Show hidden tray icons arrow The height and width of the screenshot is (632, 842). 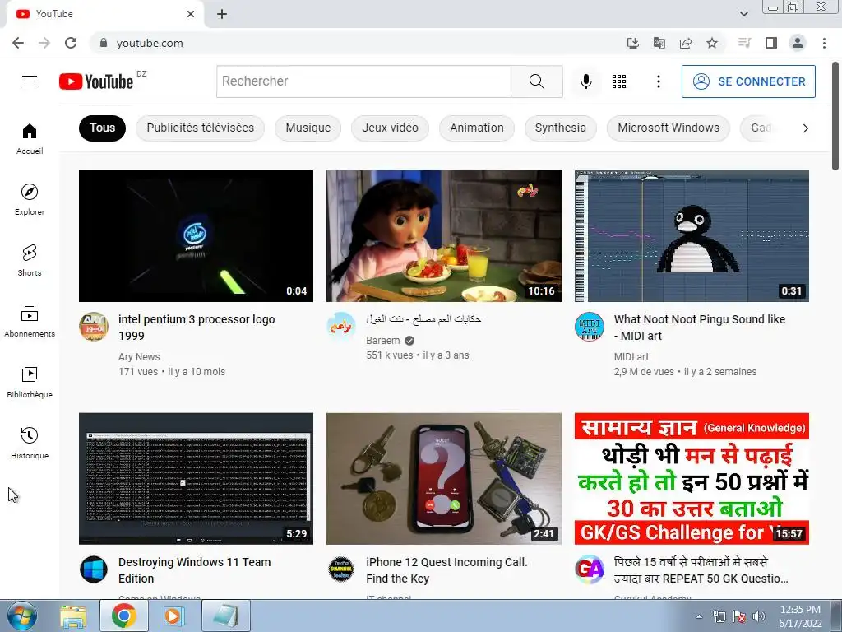(x=699, y=616)
